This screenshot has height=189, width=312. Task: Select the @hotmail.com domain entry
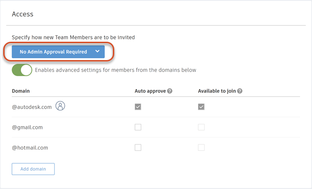(30, 148)
